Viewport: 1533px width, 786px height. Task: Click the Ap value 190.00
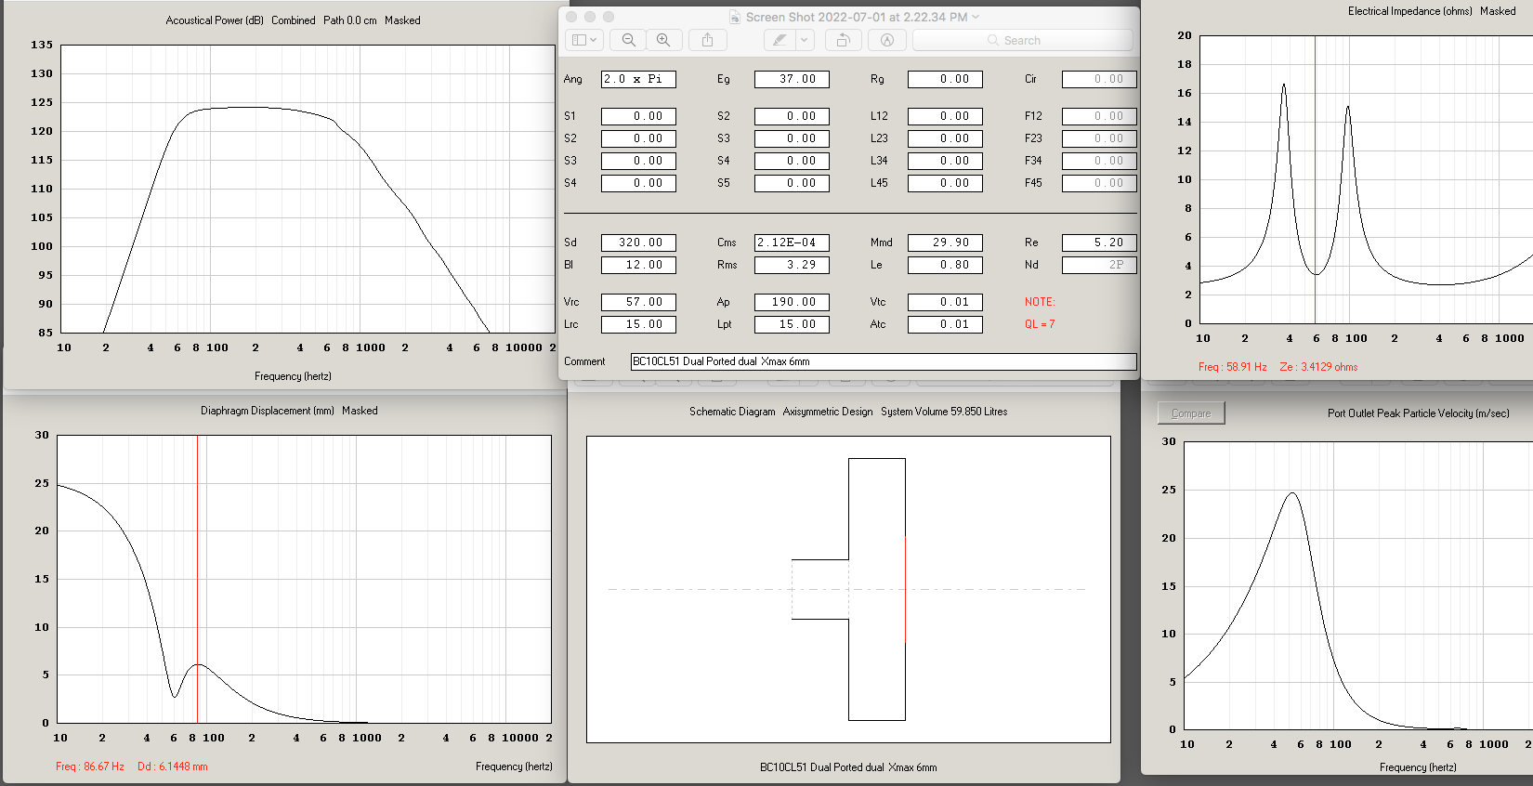click(x=792, y=302)
